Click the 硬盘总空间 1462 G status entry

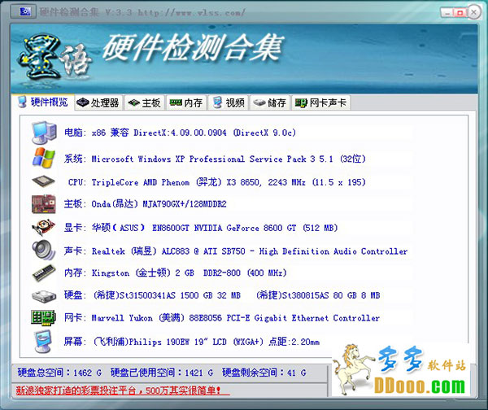pyautogui.click(x=59, y=373)
